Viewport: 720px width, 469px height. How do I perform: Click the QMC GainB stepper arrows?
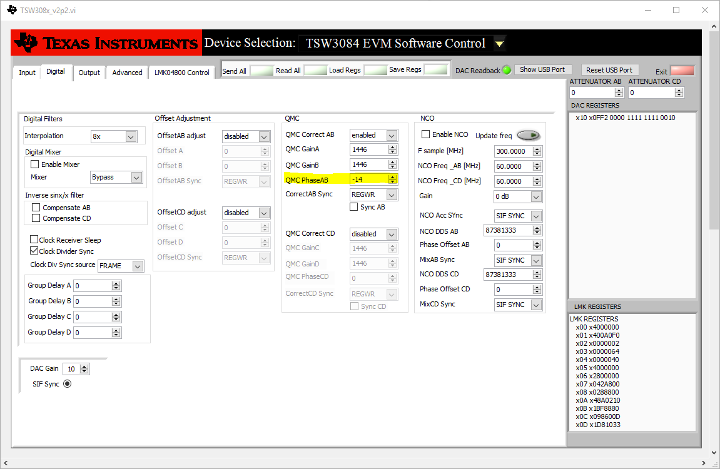(392, 164)
